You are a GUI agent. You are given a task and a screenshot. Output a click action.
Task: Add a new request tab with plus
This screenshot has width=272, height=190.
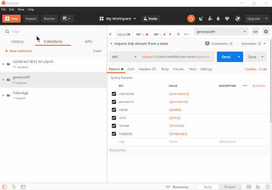(178, 34)
